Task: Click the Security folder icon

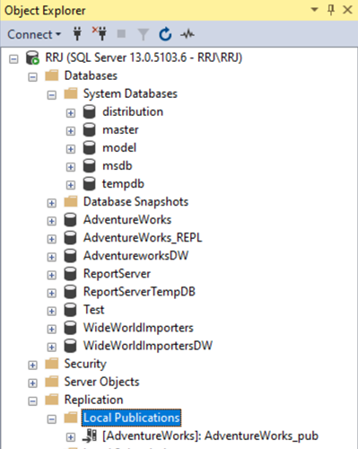Action: coord(52,364)
